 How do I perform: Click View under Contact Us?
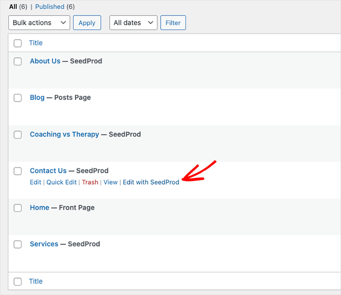click(x=110, y=182)
